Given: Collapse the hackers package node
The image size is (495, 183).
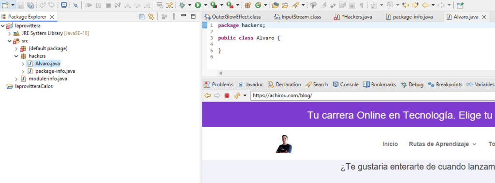Looking at the screenshot, I should [x=16, y=56].
